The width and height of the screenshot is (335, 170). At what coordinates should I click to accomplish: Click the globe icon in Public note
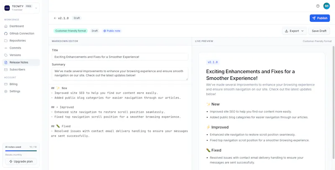coord(105,31)
